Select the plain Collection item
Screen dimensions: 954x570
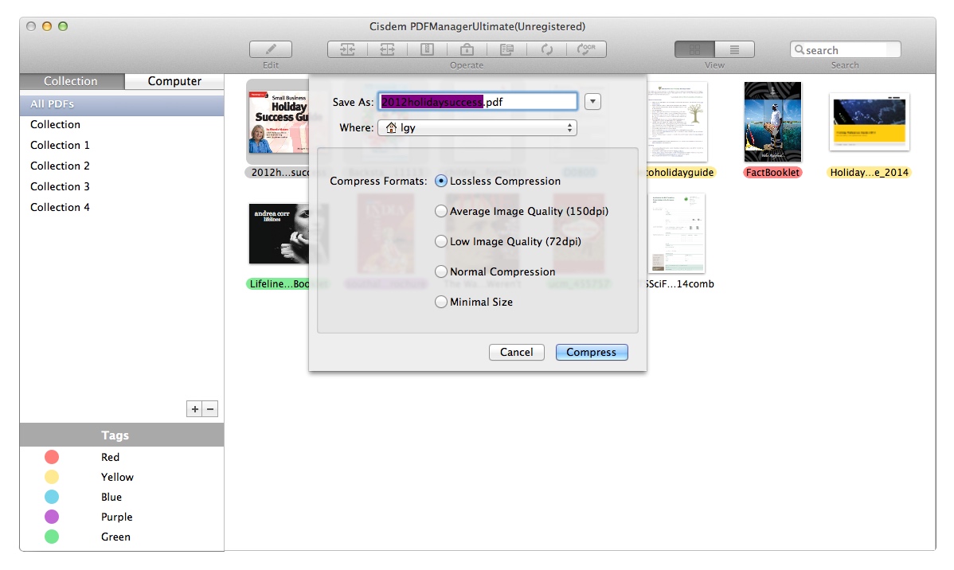(122, 124)
